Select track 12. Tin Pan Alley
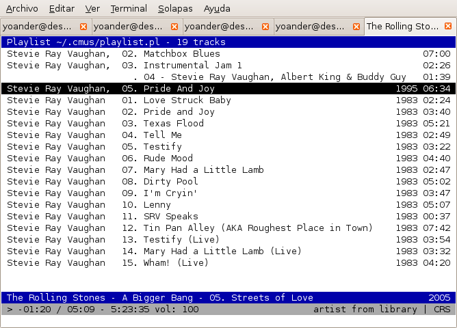 [x=228, y=228]
